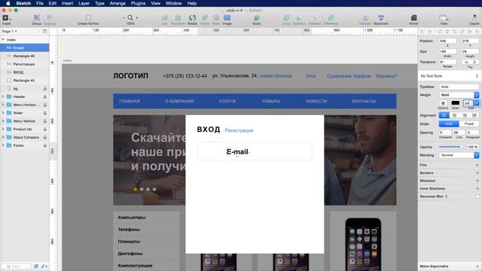This screenshot has height=271, width=482.
Task: Open the text Color swatch
Action: pyautogui.click(x=455, y=103)
